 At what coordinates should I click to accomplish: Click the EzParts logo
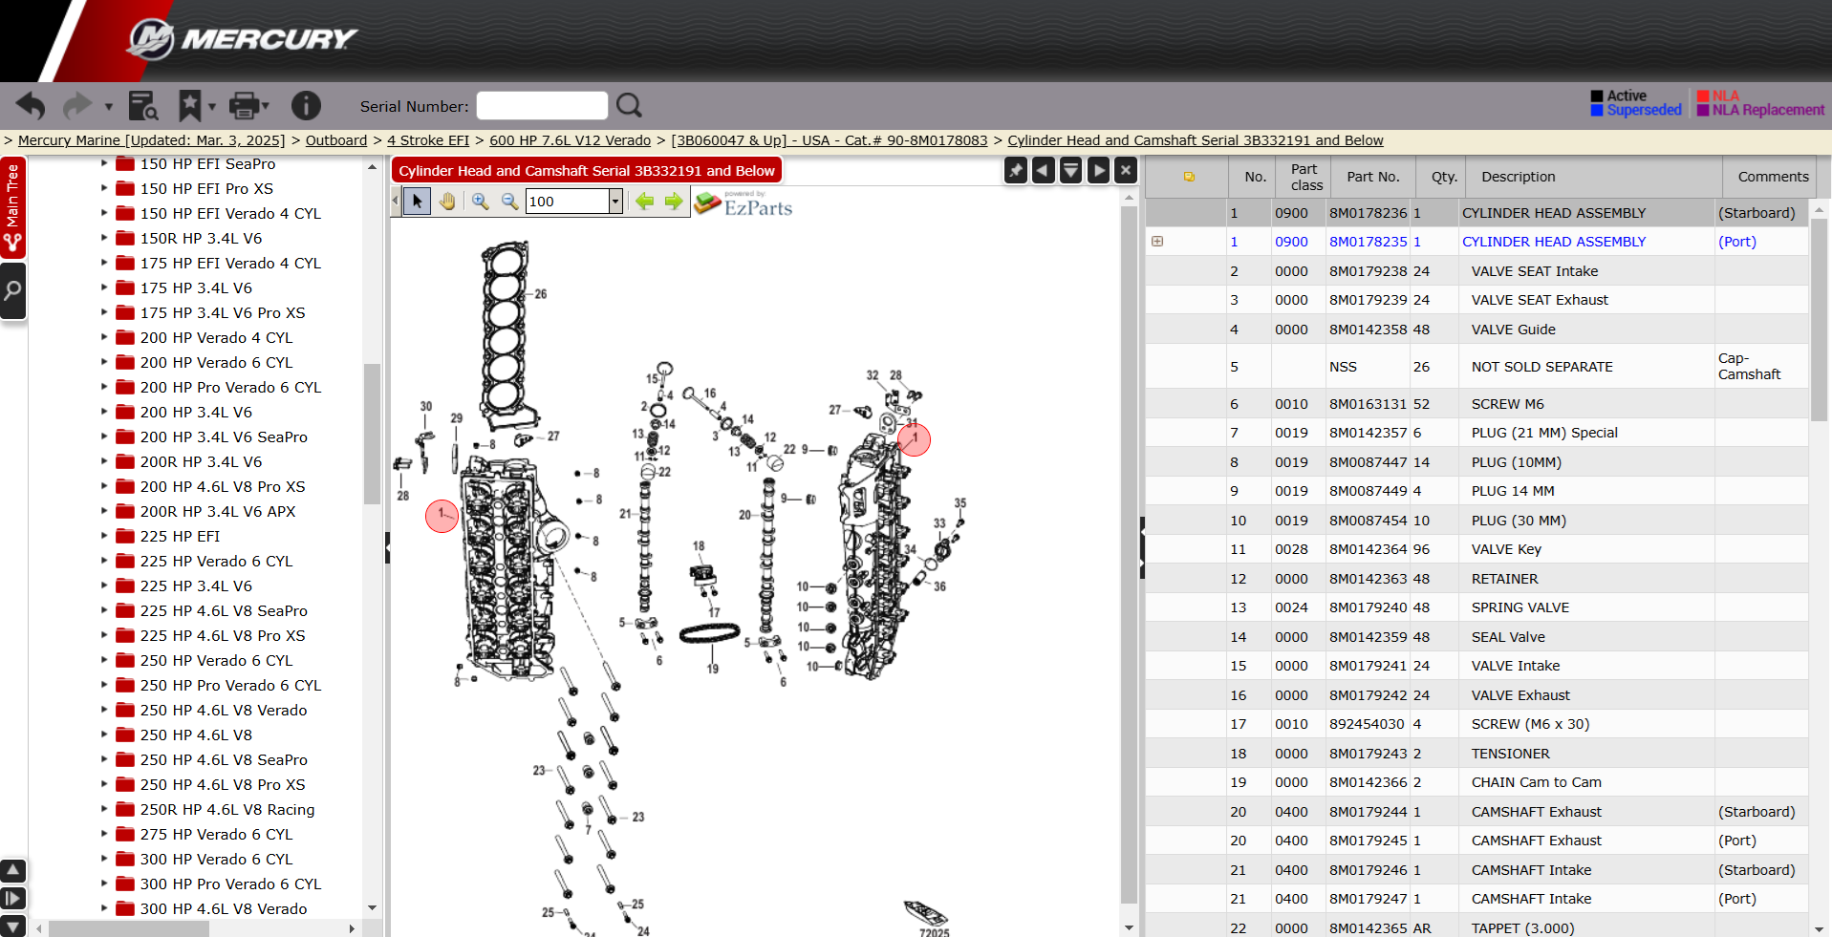point(744,202)
